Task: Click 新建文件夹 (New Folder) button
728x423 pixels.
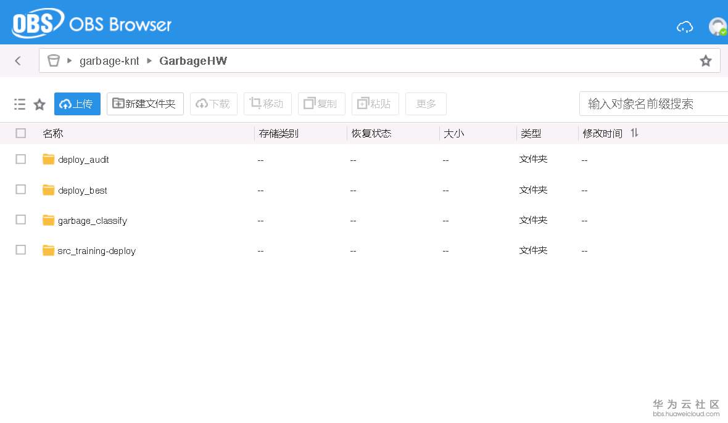Action: click(x=145, y=104)
